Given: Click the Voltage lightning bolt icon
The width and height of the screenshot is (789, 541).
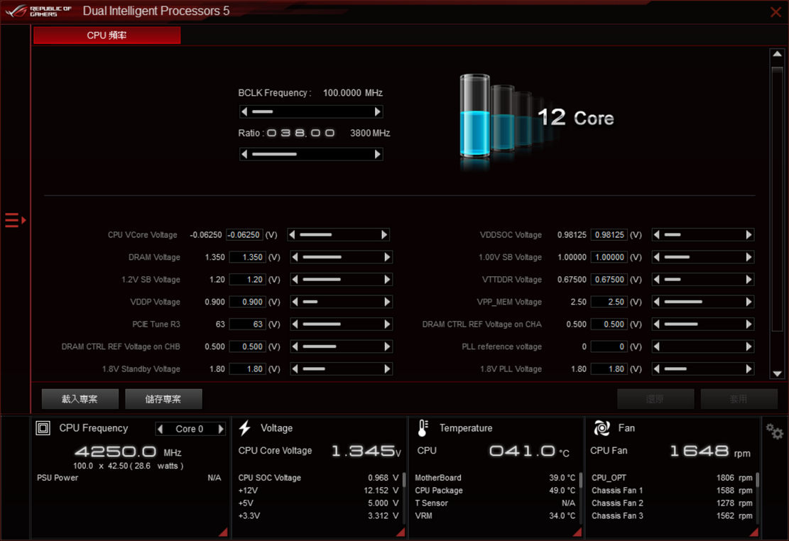Looking at the screenshot, I should click(x=245, y=428).
